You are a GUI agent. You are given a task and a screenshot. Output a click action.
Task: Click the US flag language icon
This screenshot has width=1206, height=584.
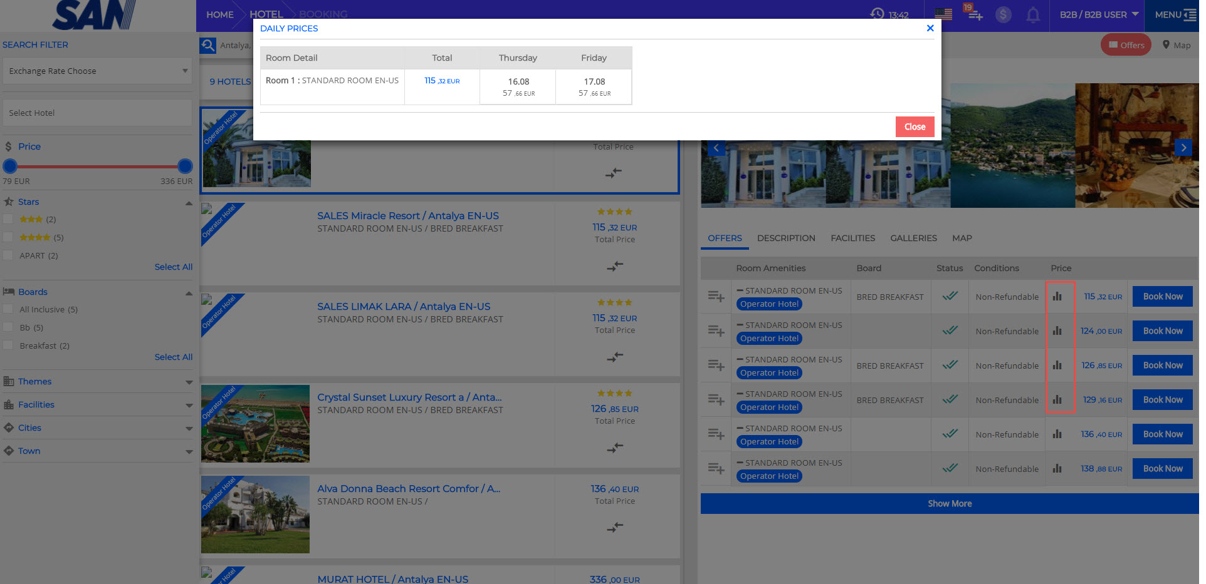pos(943,14)
